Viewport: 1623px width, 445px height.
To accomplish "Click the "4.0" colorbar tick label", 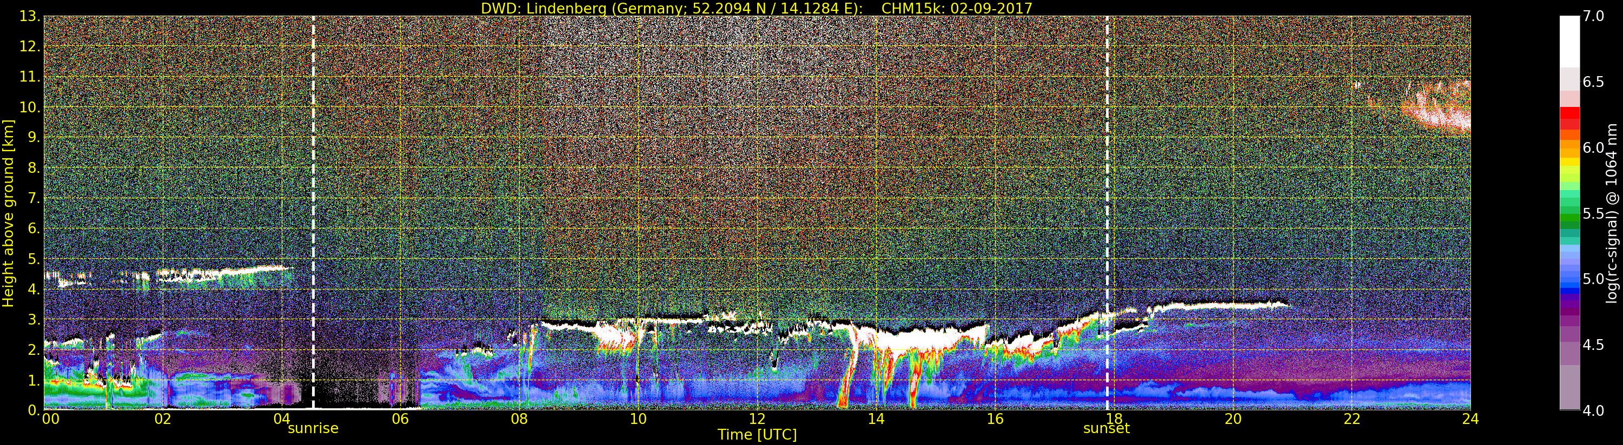I will 1593,410.
